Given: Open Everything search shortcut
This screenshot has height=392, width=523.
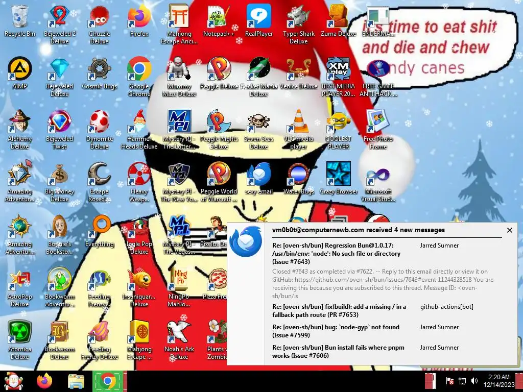Looking at the screenshot, I should [100, 231].
